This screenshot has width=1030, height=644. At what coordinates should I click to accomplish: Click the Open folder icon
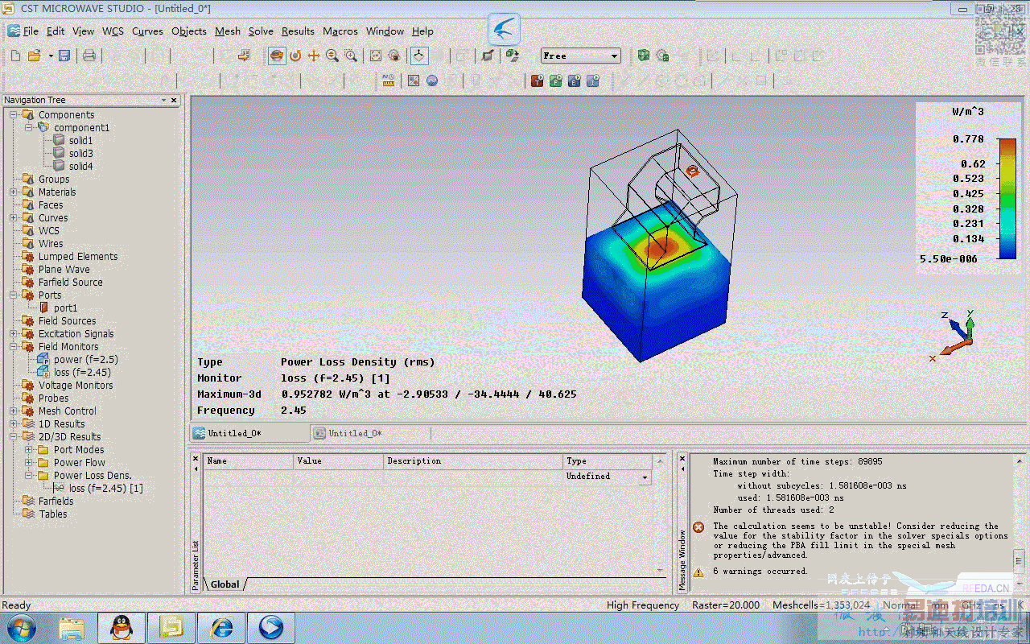(34, 56)
